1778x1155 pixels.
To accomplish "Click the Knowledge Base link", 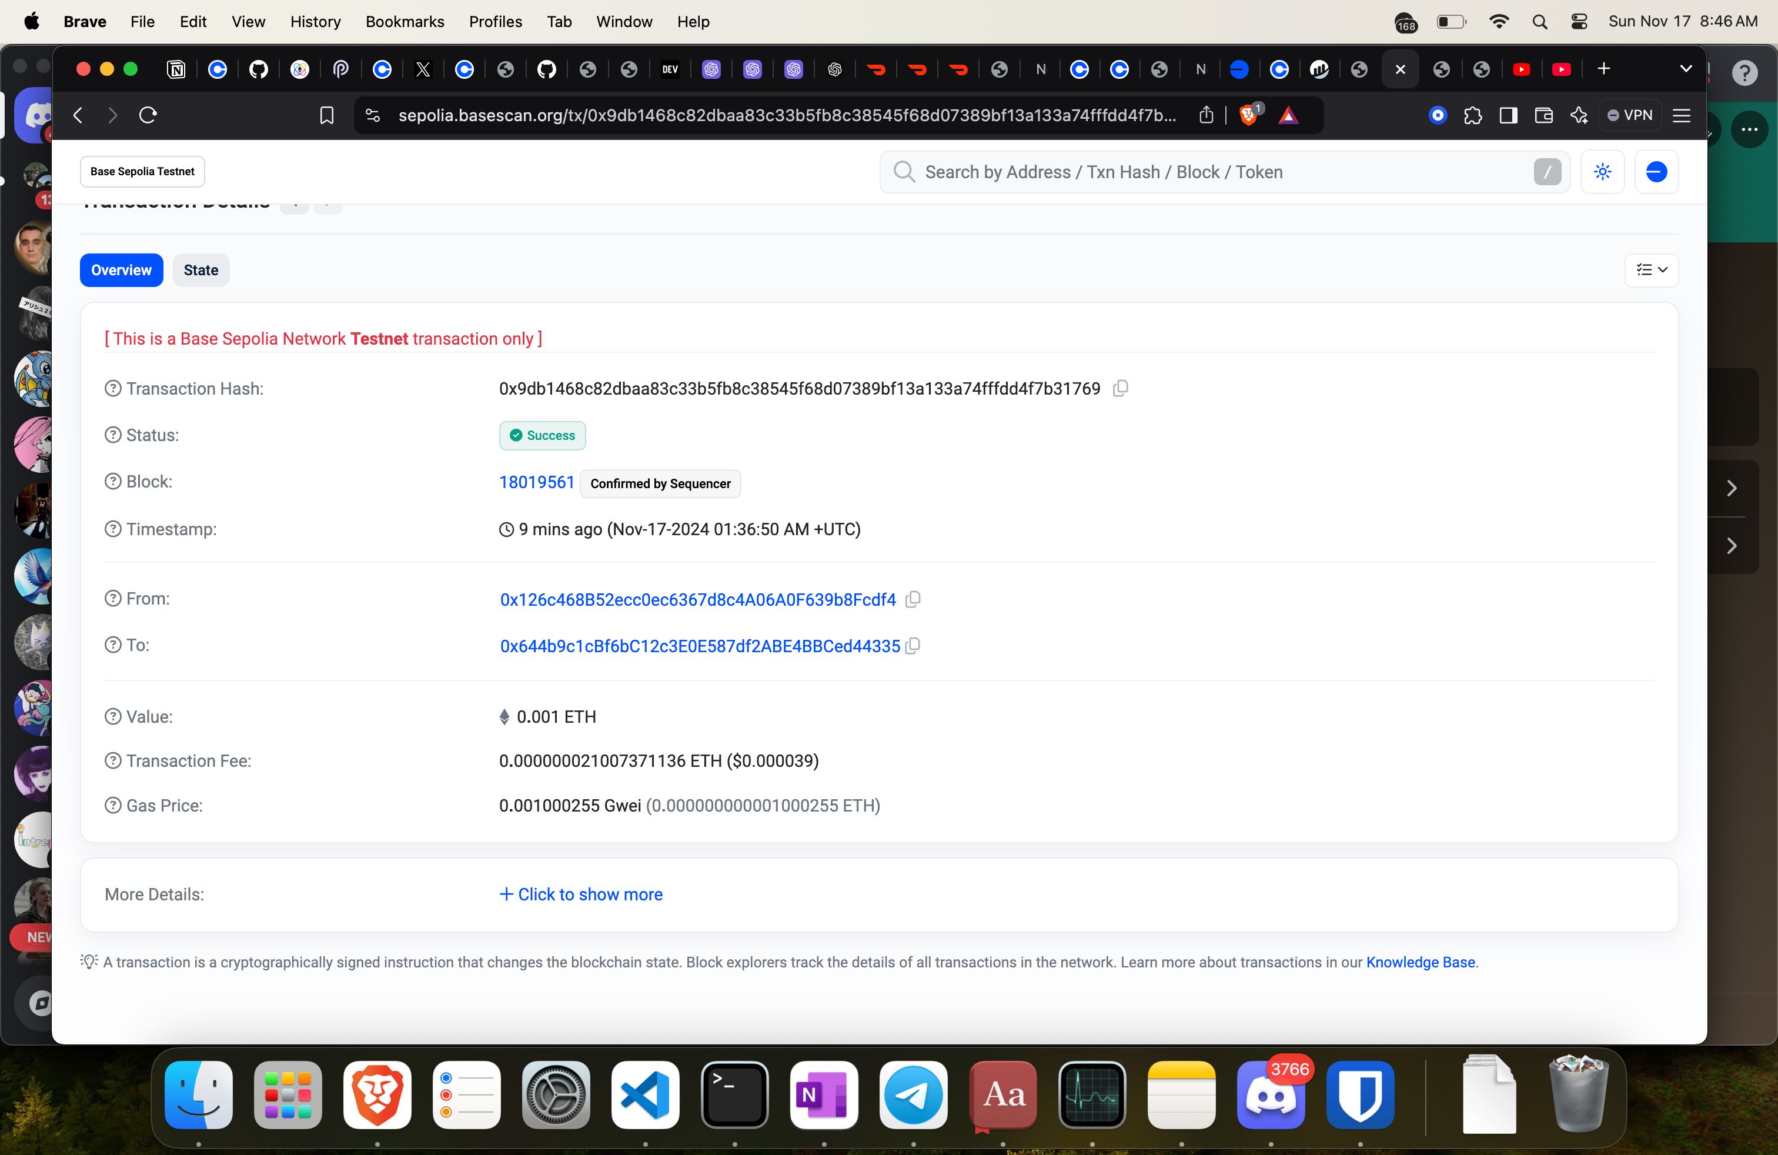I will click(x=1421, y=962).
